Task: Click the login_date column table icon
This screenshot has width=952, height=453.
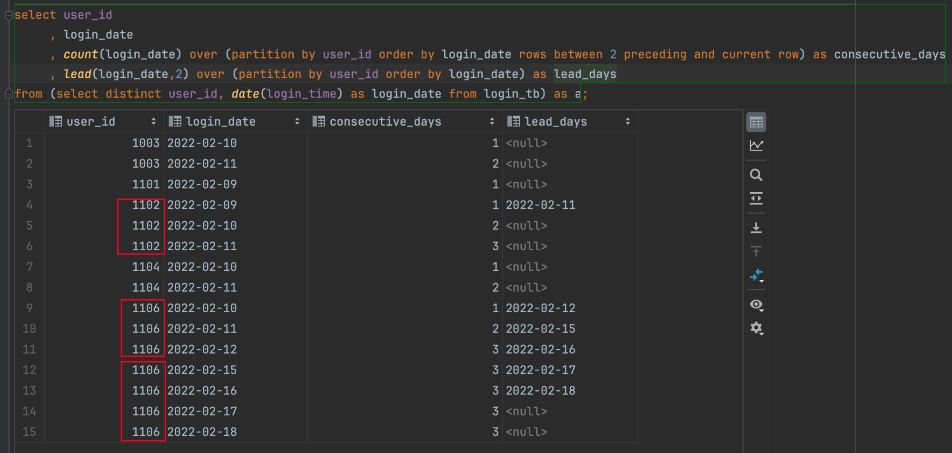Action: pyautogui.click(x=175, y=121)
